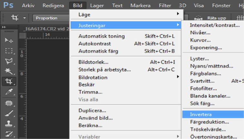This screenshot has height=139, width=244.
Task: Open the 3D menu
Action: point(183,5)
